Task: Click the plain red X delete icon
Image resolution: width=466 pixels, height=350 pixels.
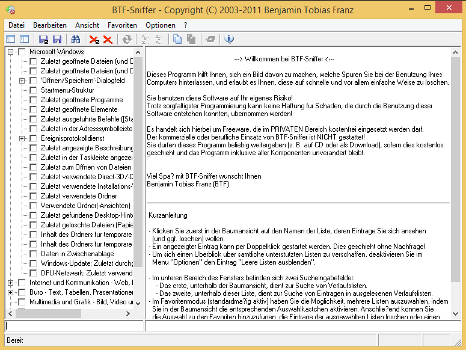Action: (x=108, y=39)
